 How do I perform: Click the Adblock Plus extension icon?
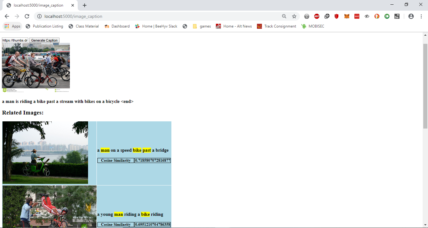tap(317, 16)
